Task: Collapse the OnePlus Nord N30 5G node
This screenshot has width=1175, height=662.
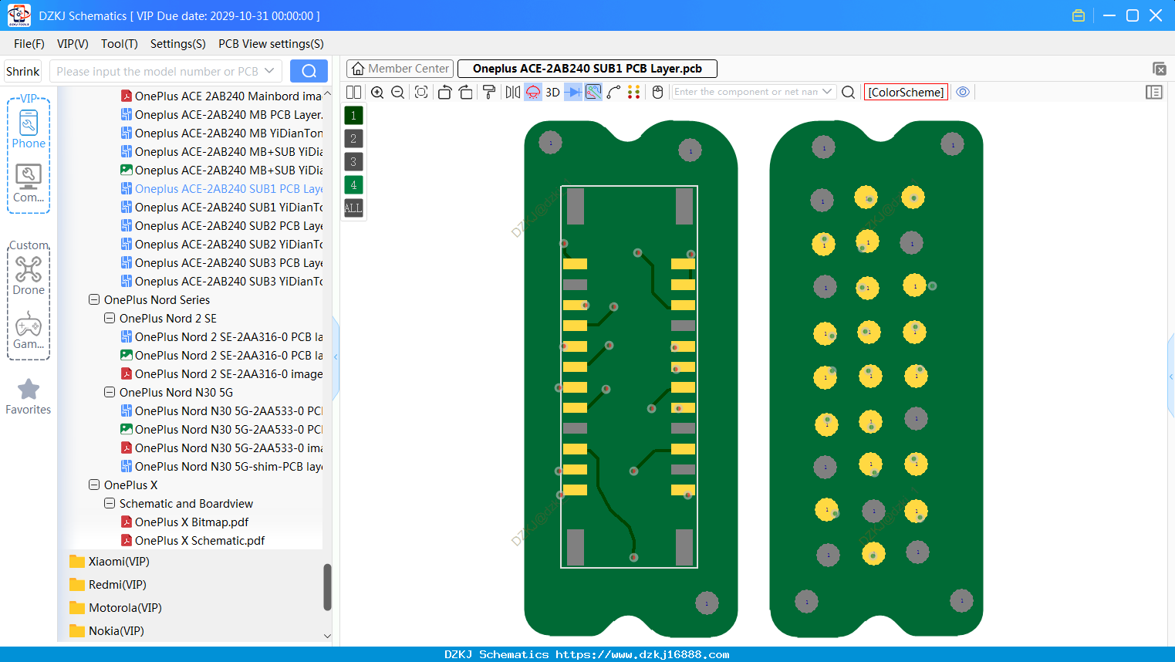Action: [110, 392]
